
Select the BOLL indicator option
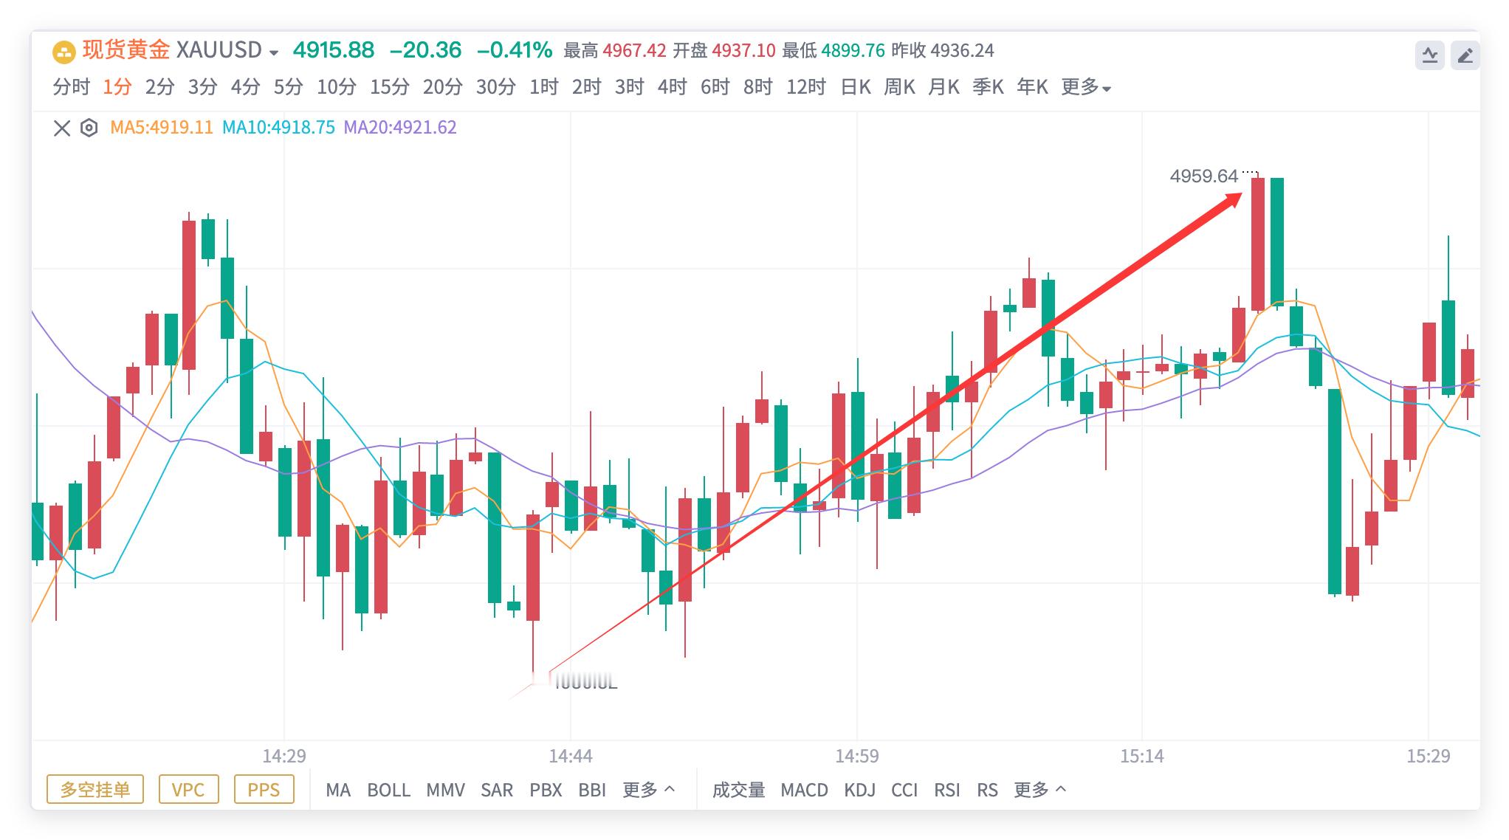[390, 790]
